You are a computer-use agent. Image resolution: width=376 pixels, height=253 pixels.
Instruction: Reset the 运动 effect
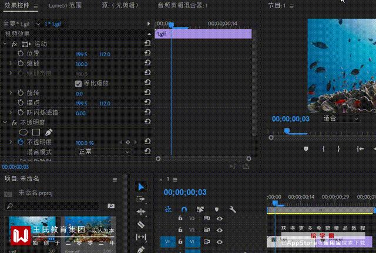pos(147,43)
